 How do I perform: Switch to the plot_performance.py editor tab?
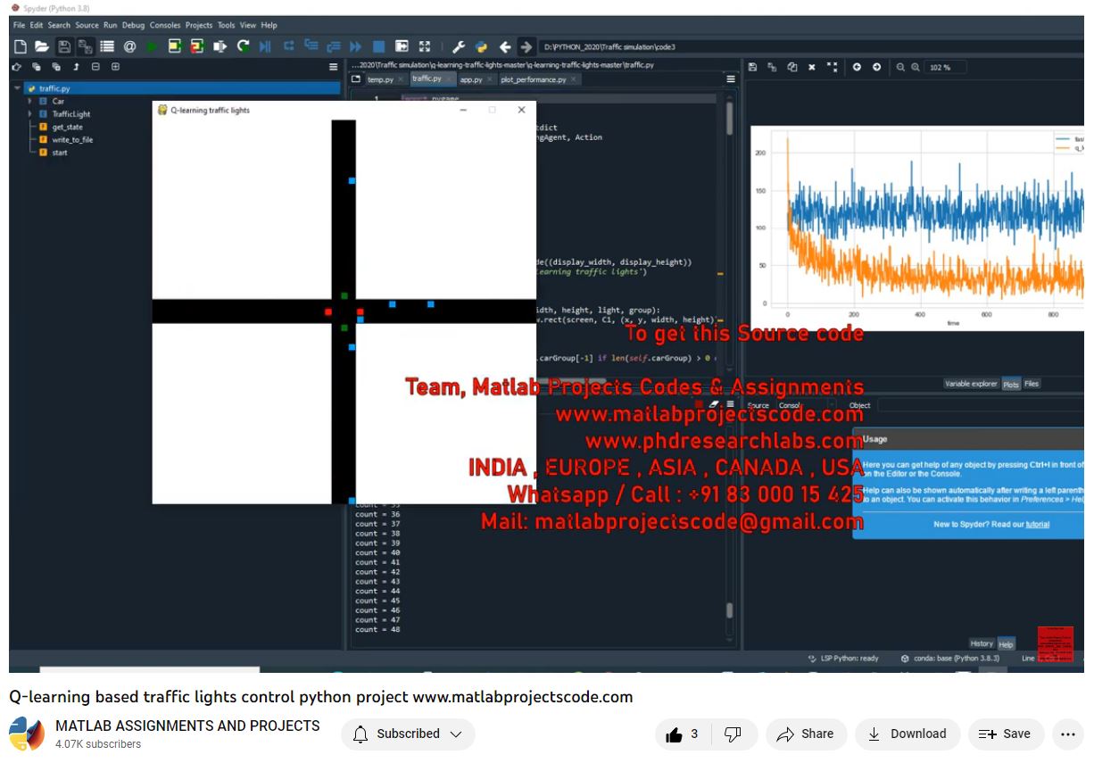point(533,79)
